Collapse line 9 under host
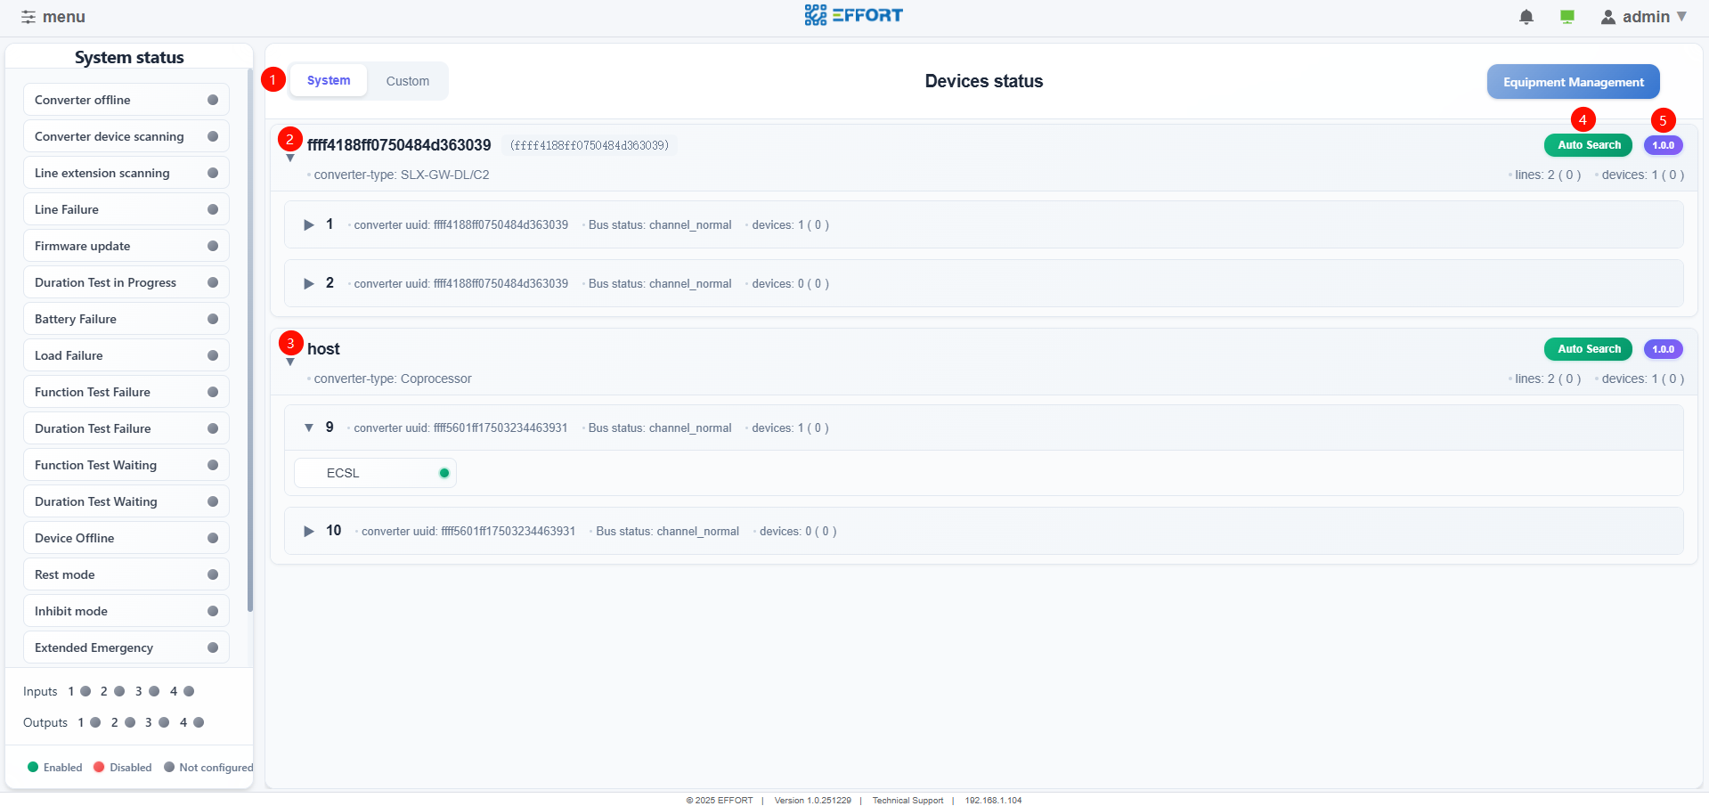 pos(309,427)
